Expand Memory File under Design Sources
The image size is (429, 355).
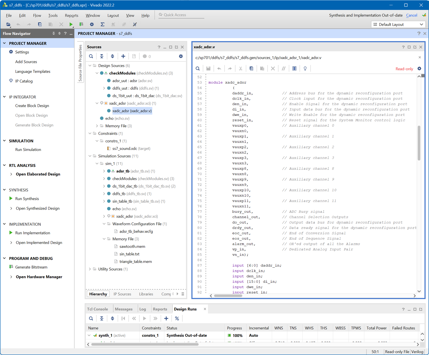[x=97, y=126]
